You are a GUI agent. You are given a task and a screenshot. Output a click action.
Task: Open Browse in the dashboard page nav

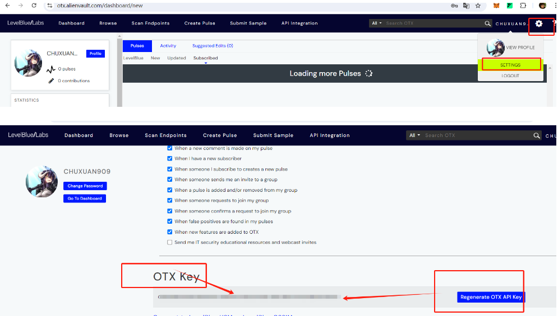tap(108, 23)
